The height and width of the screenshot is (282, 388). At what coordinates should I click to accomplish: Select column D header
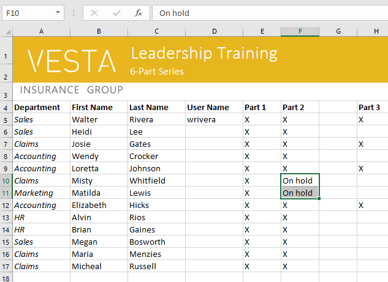click(x=214, y=31)
